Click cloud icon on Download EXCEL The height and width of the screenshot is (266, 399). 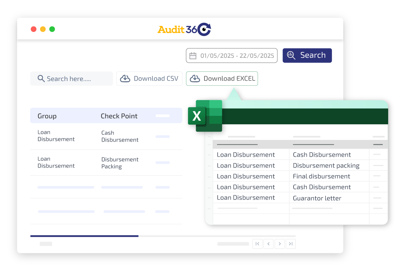click(195, 79)
